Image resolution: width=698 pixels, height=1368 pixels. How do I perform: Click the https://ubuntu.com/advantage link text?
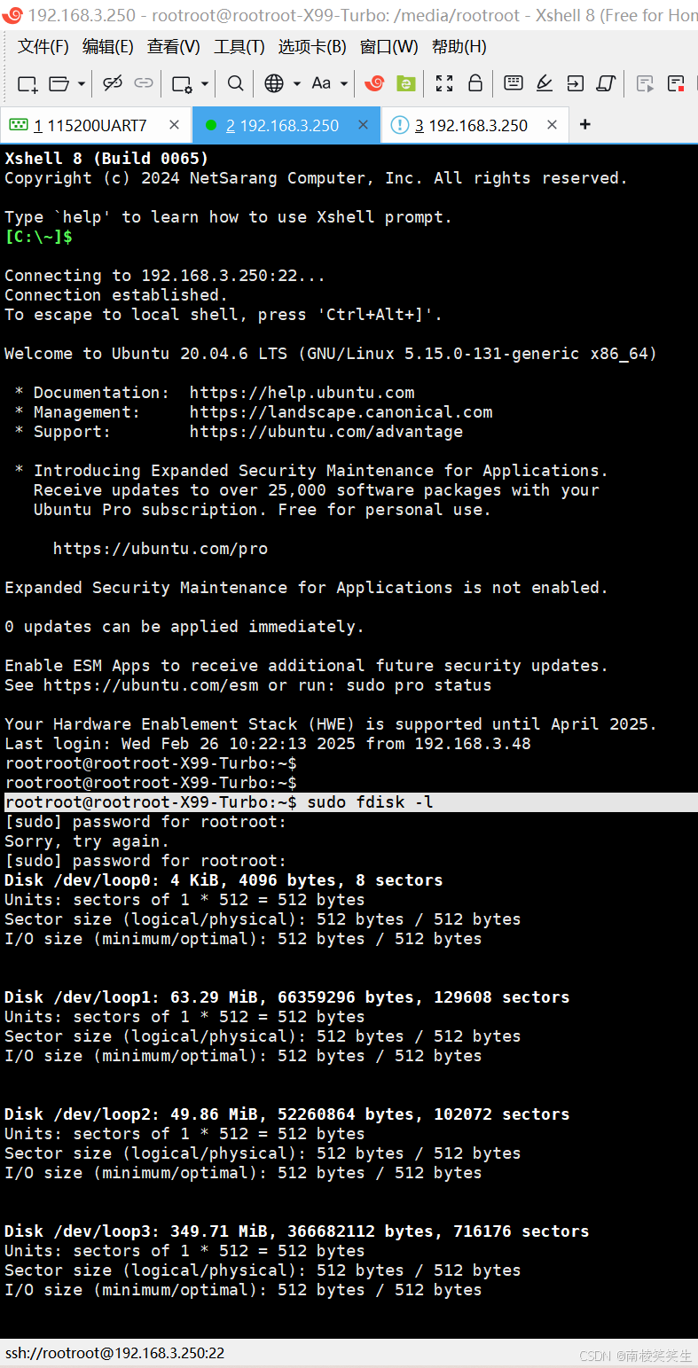click(325, 432)
